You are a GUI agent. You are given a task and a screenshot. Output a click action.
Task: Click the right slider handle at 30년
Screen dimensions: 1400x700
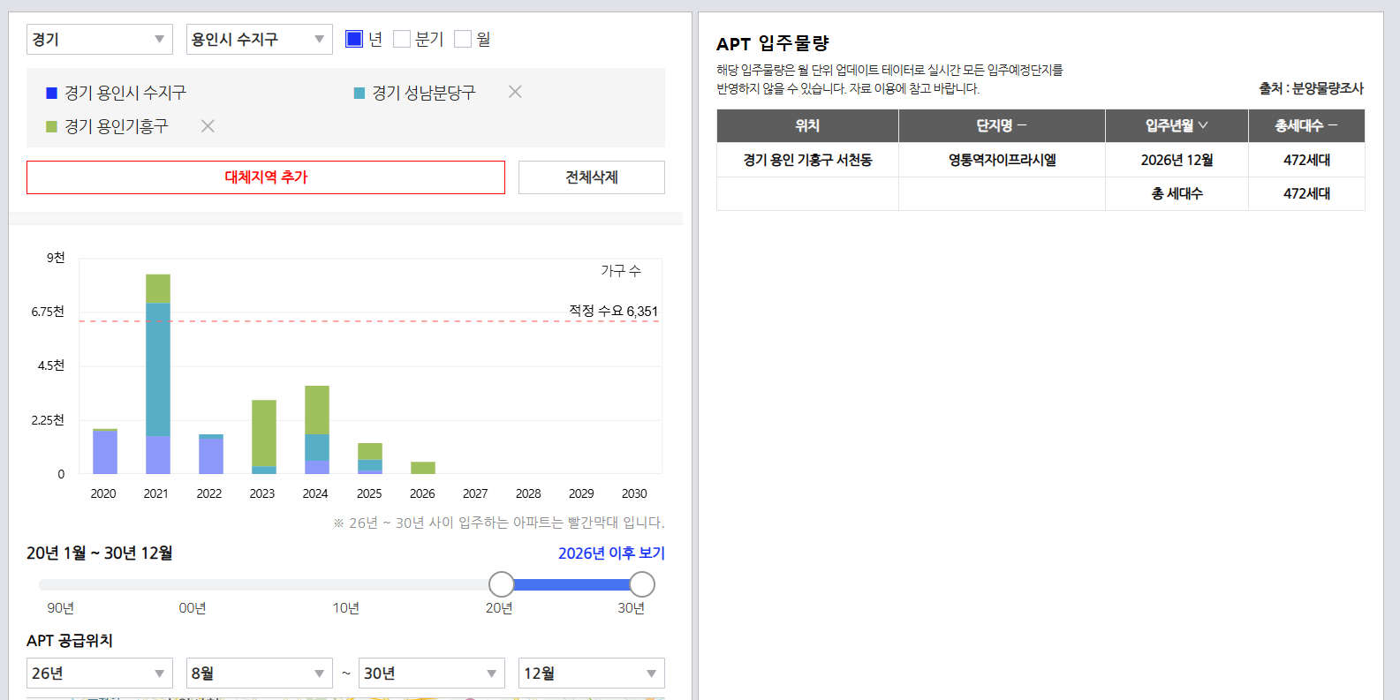click(642, 584)
